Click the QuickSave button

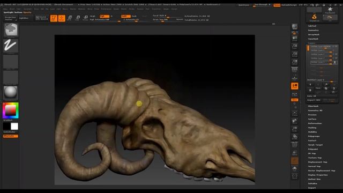tap(243, 5)
